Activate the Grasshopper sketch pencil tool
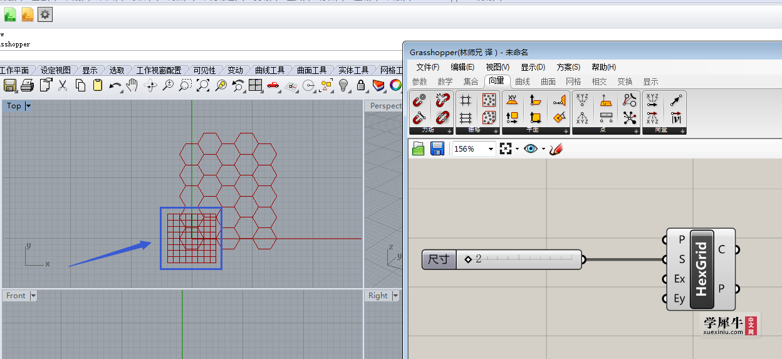Image resolution: width=782 pixels, height=359 pixels. pos(556,148)
